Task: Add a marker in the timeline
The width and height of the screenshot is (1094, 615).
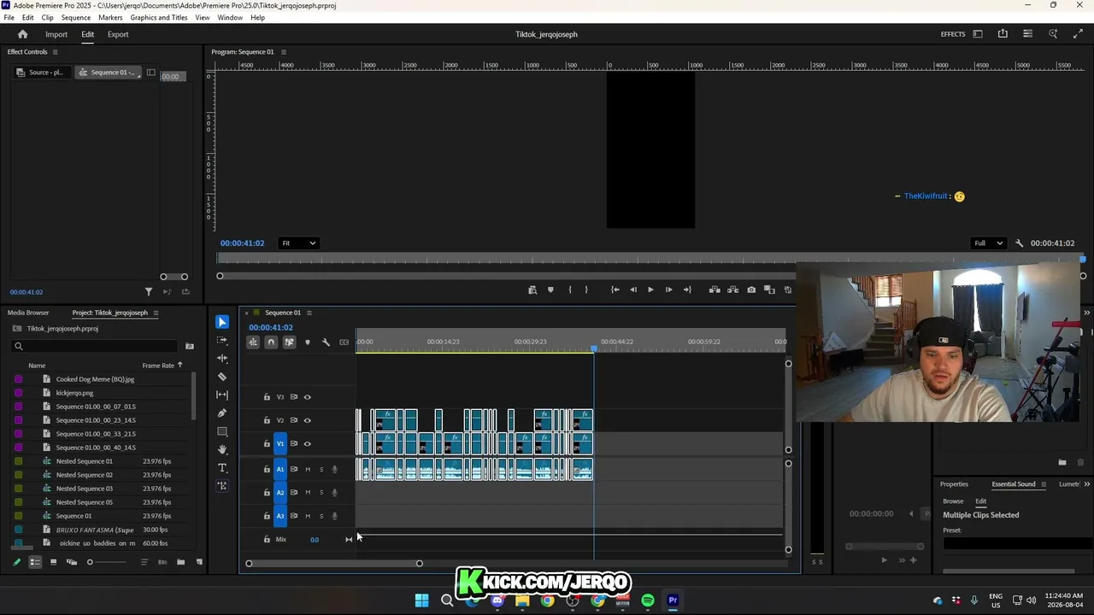Action: (x=307, y=343)
